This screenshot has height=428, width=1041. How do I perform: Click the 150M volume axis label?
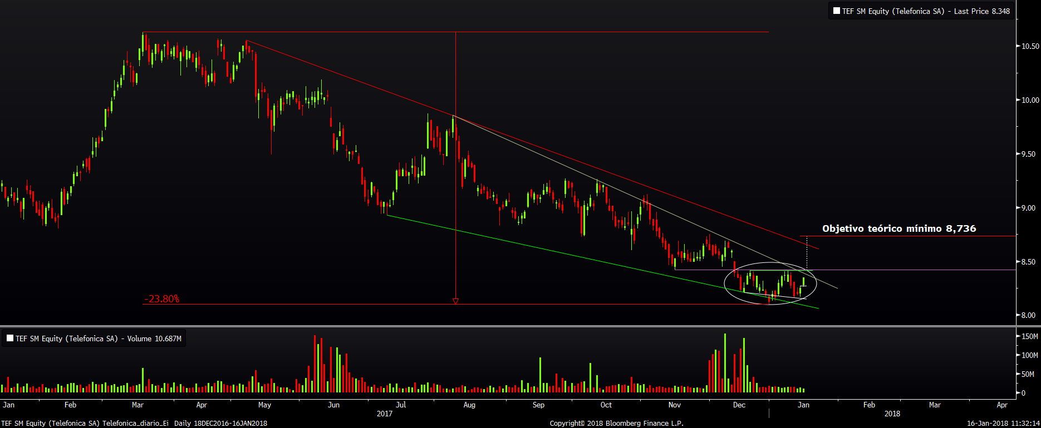pyautogui.click(x=1030, y=336)
